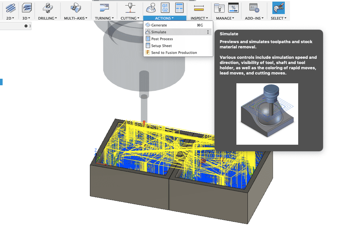Image resolution: width=359 pixels, height=228 pixels.
Task: Open the 2D dropdown menu
Action: [10, 18]
